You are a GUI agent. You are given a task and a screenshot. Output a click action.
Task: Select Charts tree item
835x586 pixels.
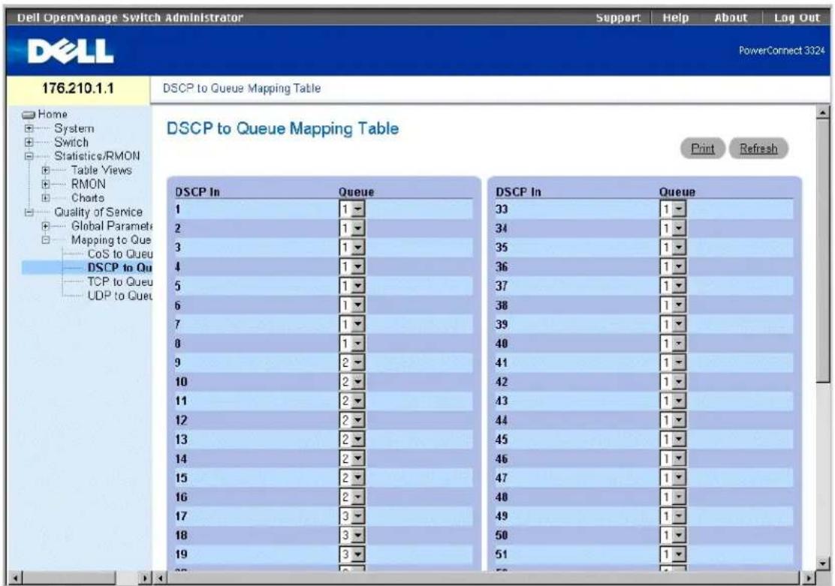88,197
